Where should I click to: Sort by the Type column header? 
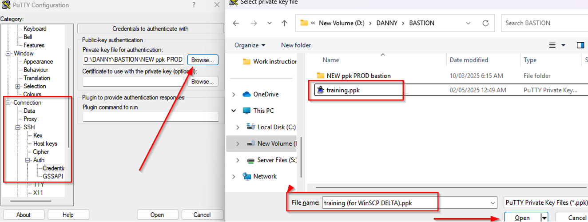click(530, 60)
